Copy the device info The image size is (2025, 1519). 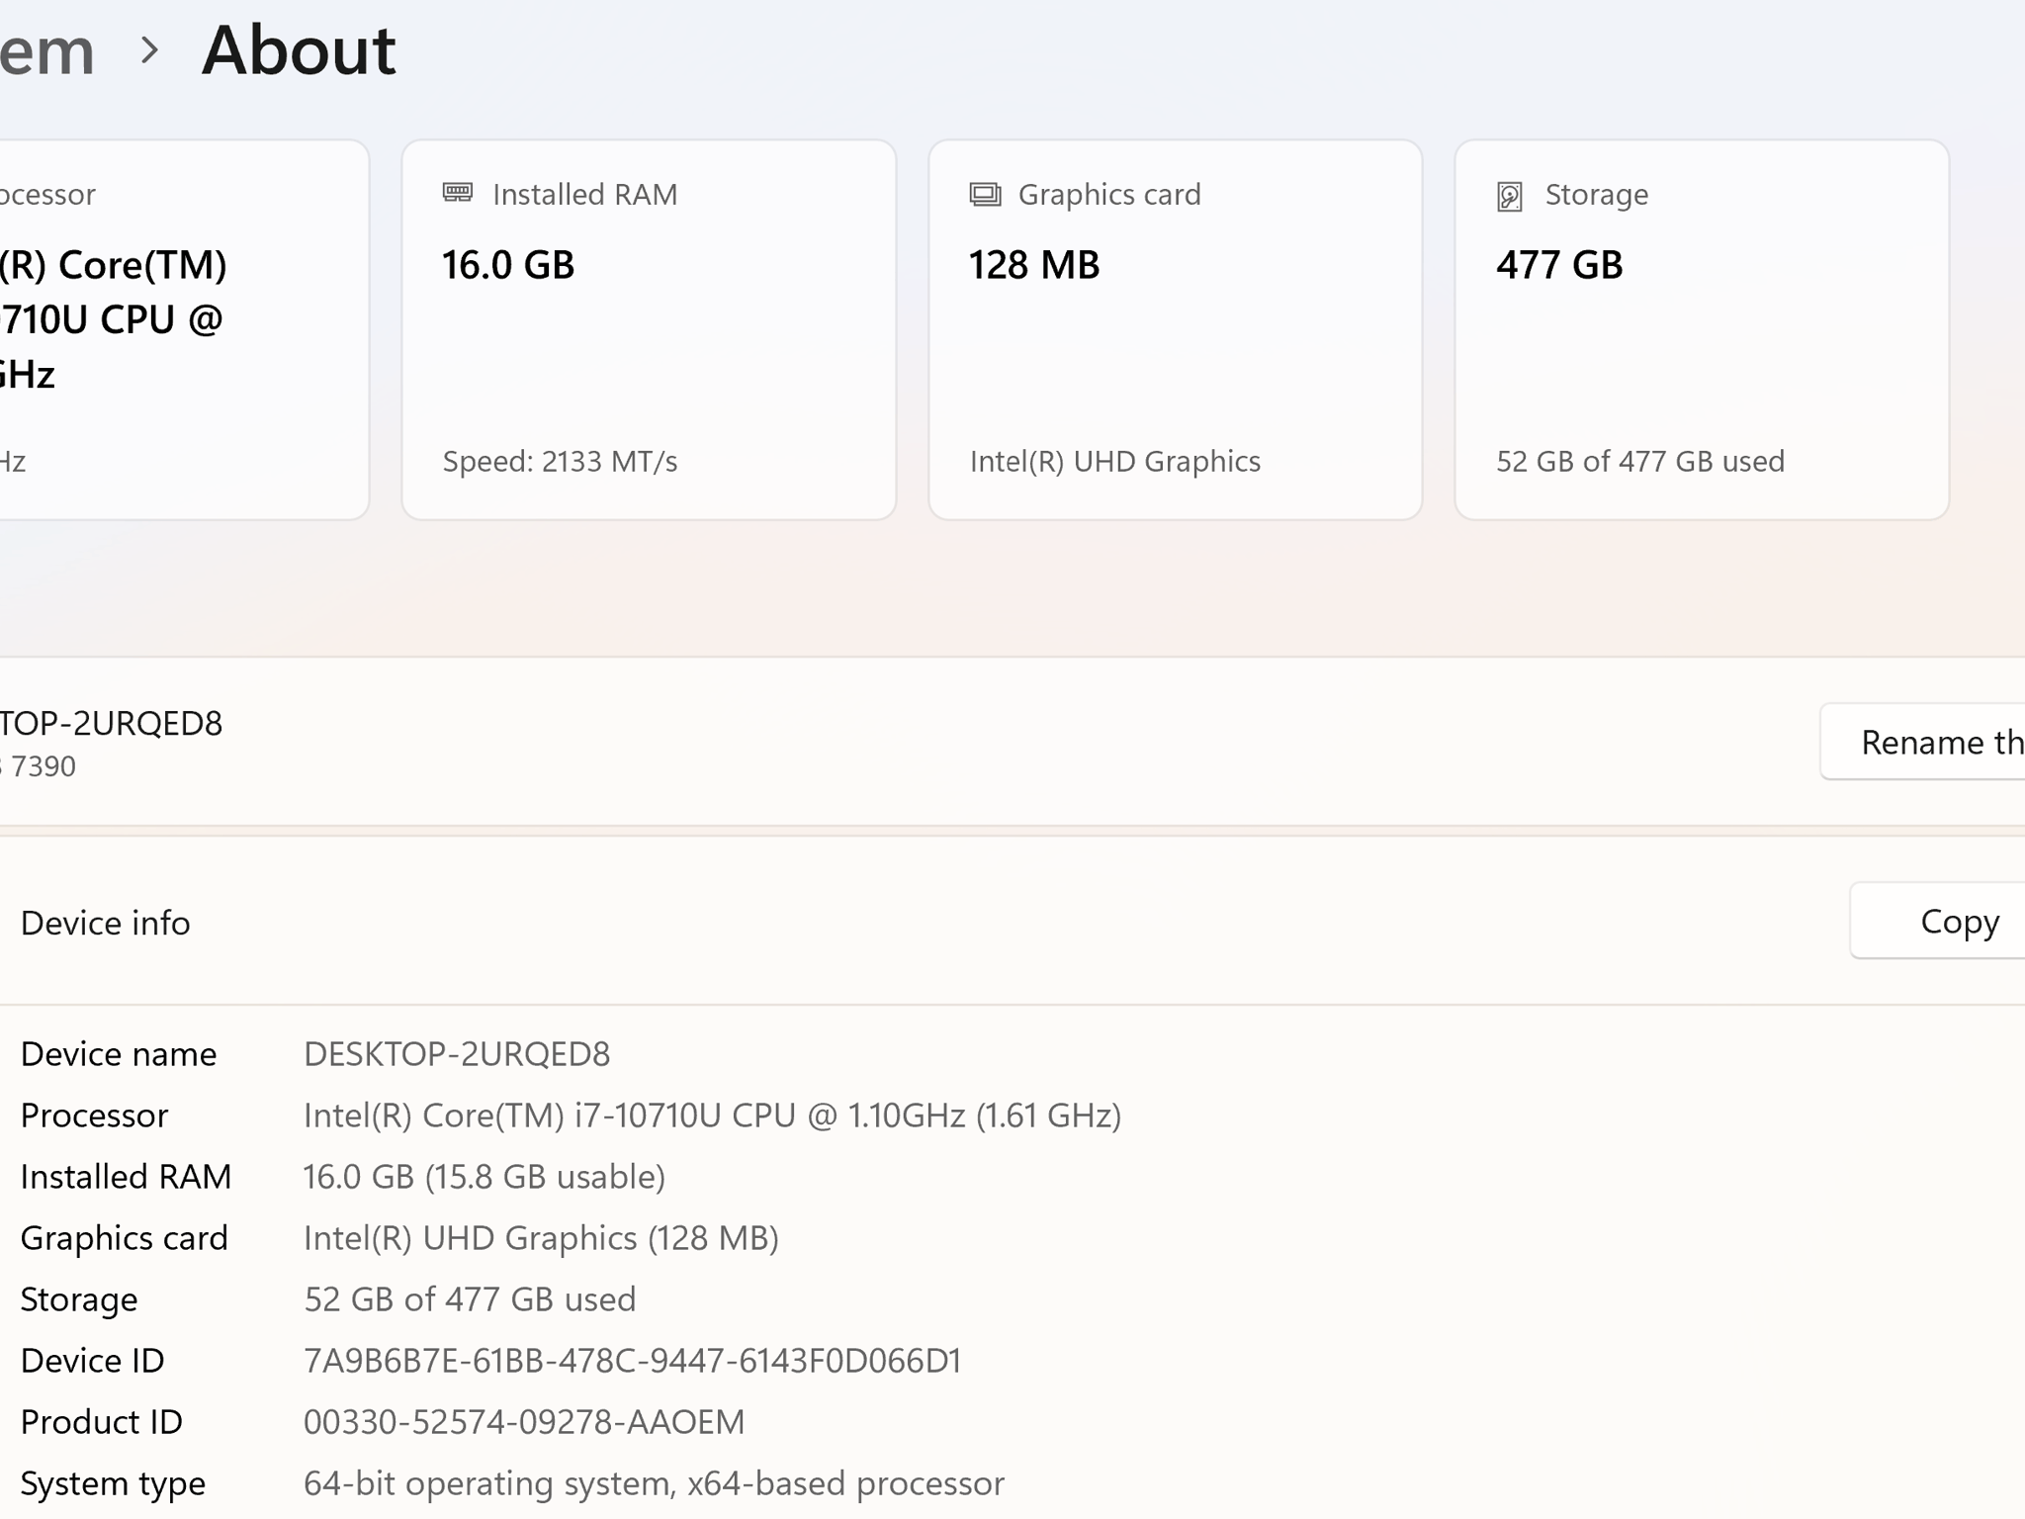(1938, 921)
